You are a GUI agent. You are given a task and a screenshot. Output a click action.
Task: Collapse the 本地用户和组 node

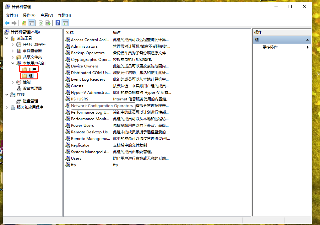tap(13, 63)
